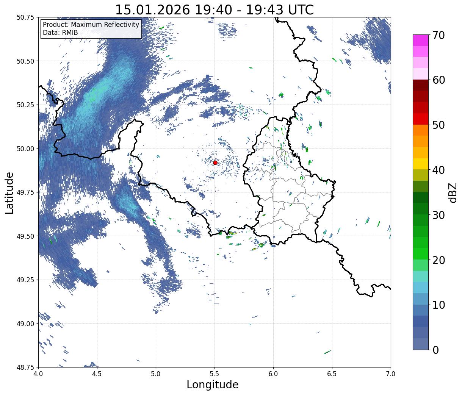Click the longitude tick label 7.0
Screen dimensions: 462x394
click(x=391, y=374)
